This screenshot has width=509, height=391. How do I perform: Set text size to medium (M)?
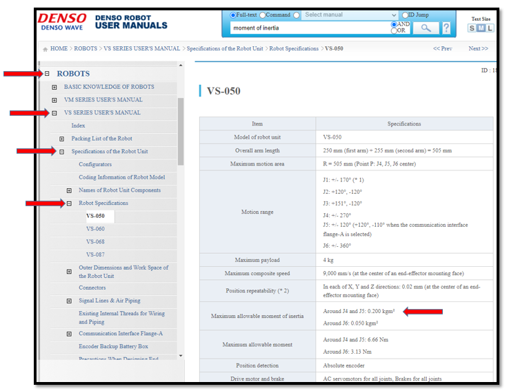click(481, 28)
